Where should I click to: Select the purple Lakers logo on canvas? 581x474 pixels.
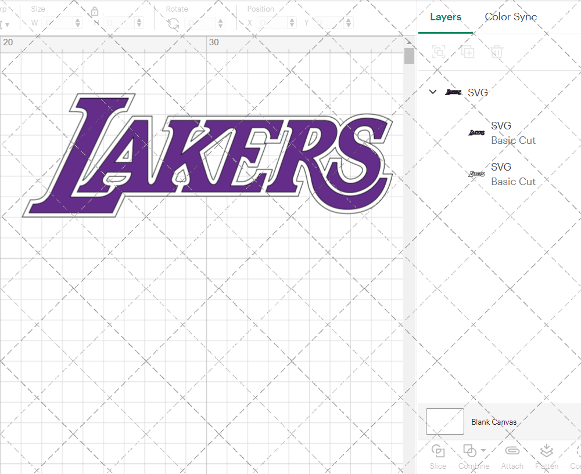click(x=207, y=155)
